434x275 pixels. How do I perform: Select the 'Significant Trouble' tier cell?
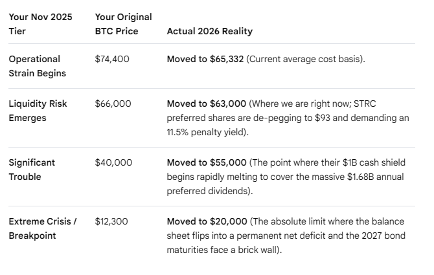(x=32, y=170)
